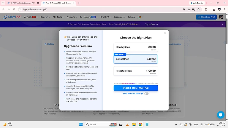Open Chrome downloads

214,9
